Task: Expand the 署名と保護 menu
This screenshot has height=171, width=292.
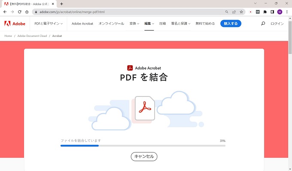Action: [x=181, y=24]
